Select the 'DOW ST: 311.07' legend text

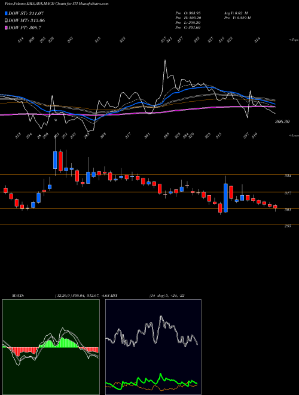(26, 13)
